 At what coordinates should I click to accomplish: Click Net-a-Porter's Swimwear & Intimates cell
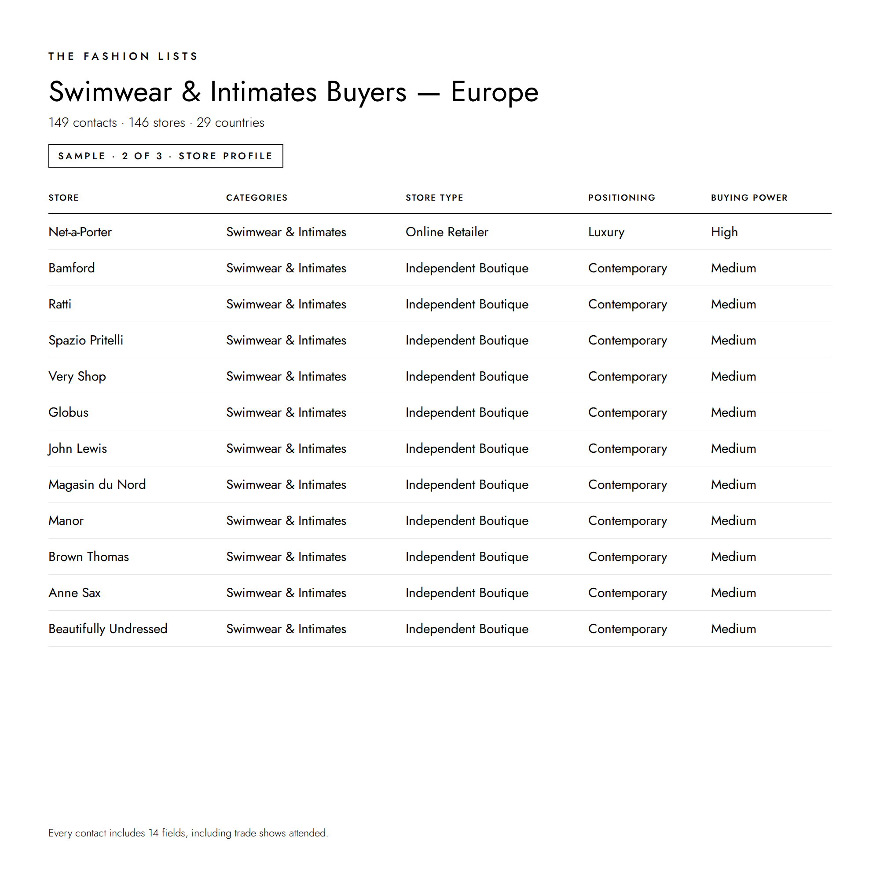[286, 232]
